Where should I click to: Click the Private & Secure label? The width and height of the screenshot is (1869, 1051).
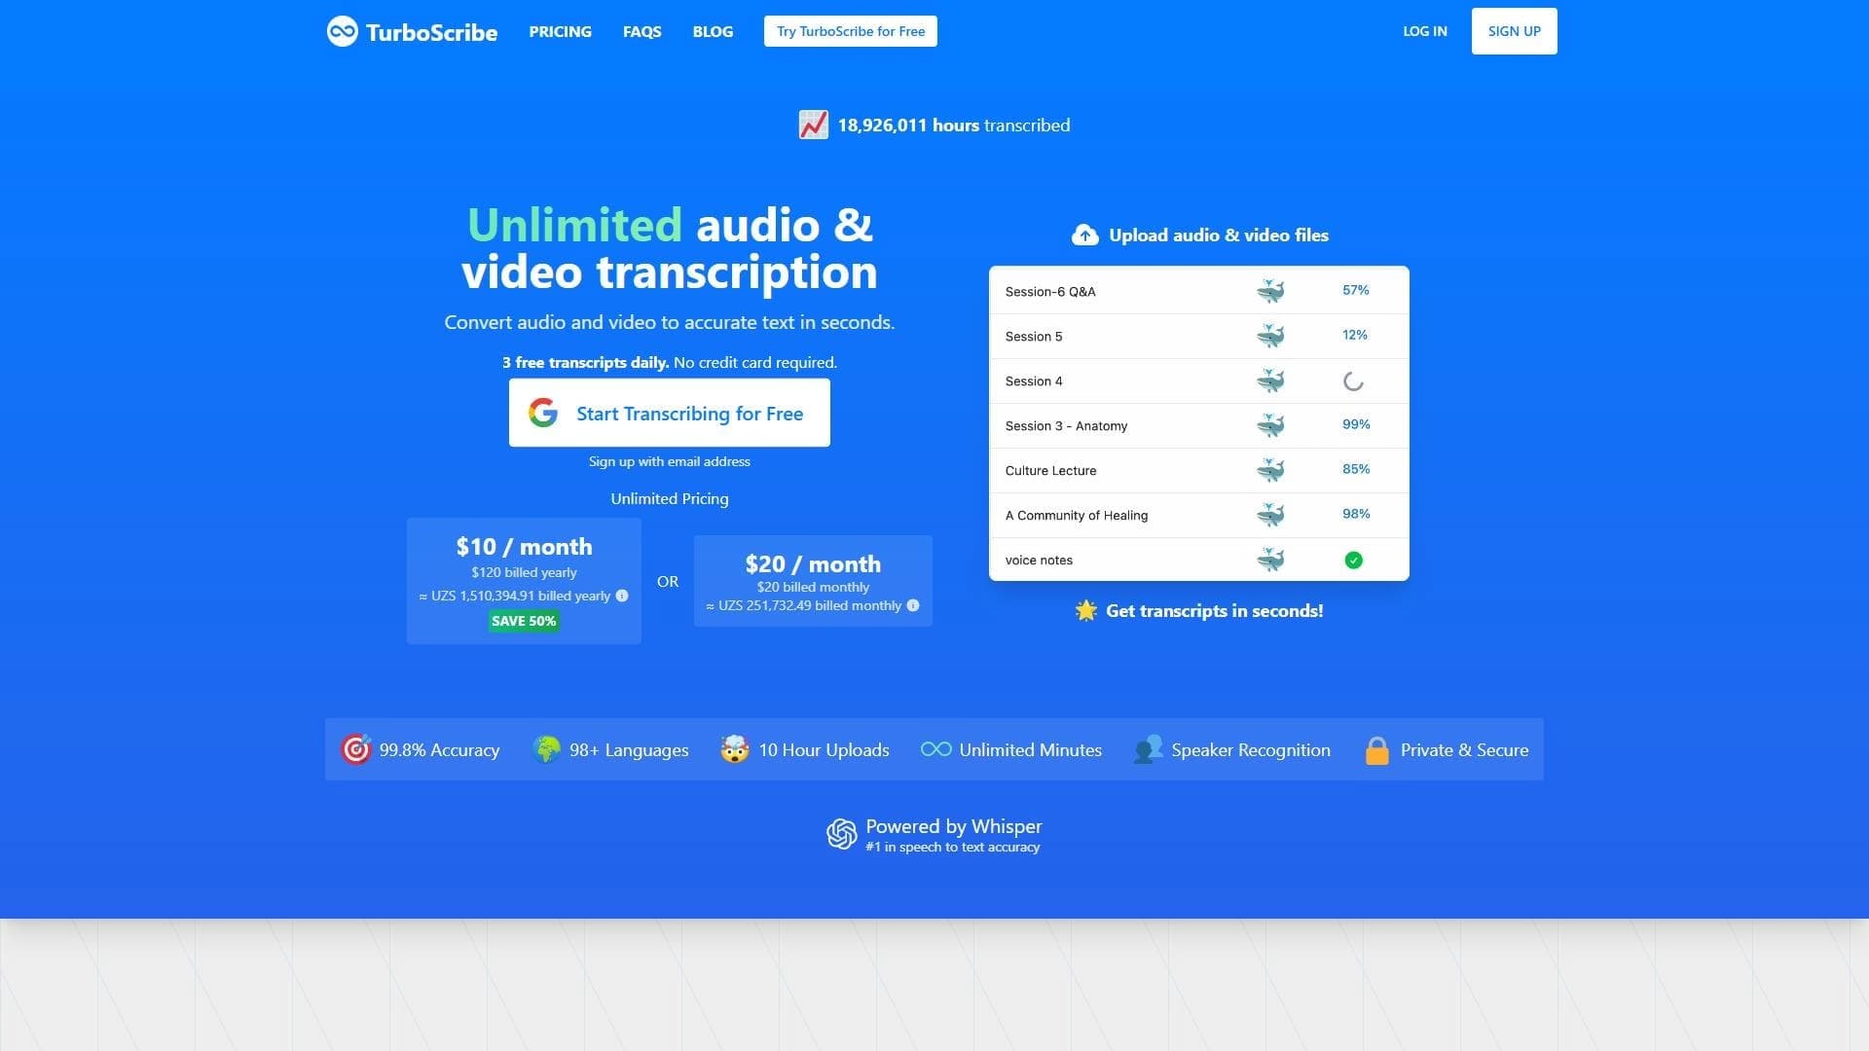click(1464, 750)
